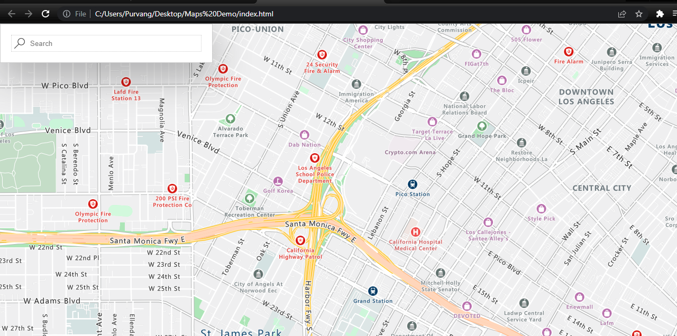The height and width of the screenshot is (336, 677).
Task: Select the Los Angeles School Police Department marker
Action: pyautogui.click(x=315, y=158)
